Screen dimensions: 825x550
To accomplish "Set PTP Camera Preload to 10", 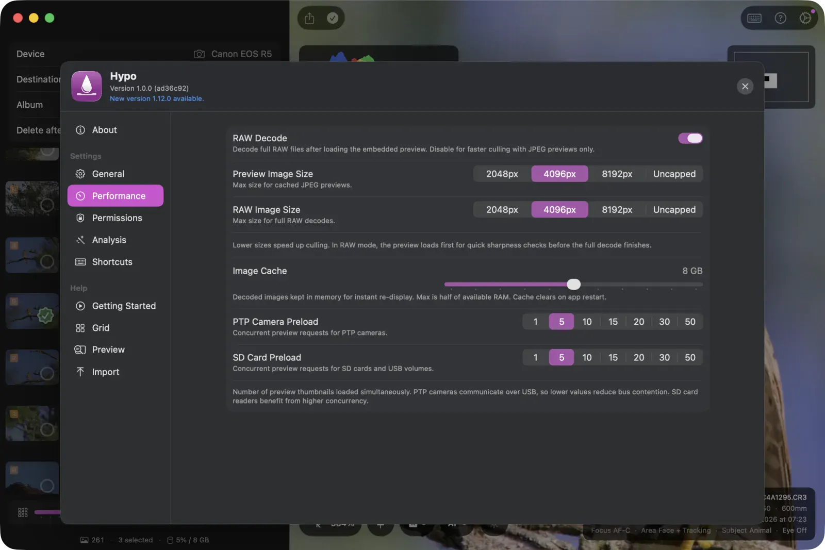I will [x=587, y=322].
